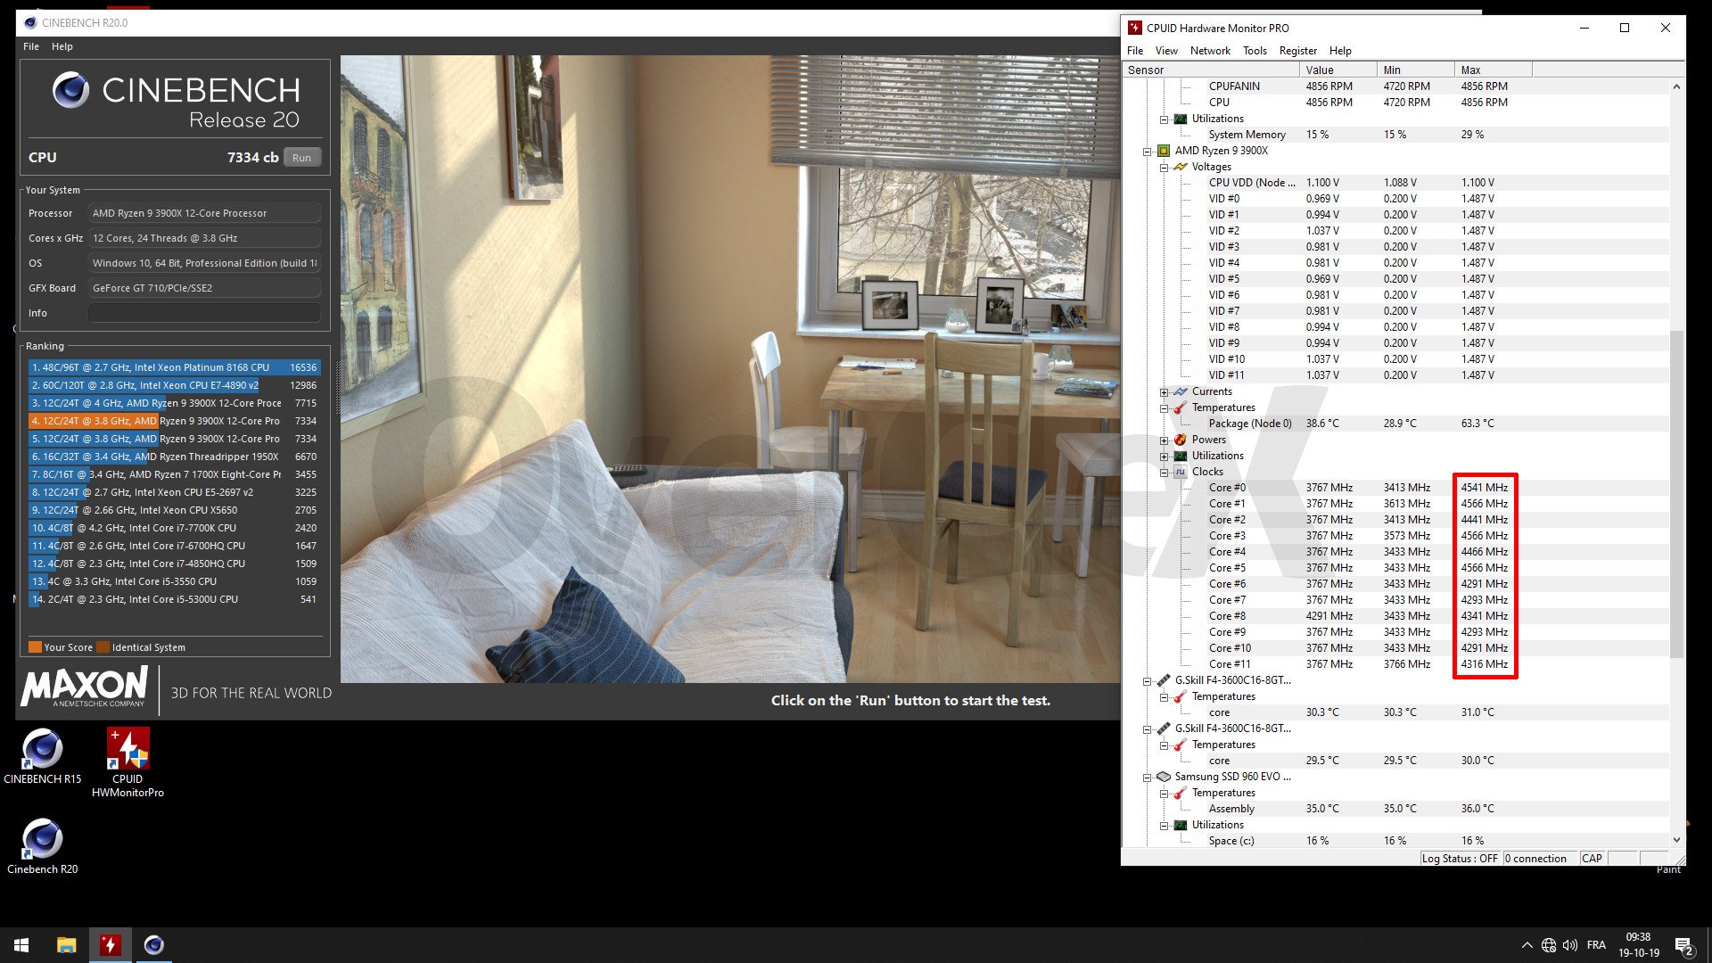Click the Min column header
1712x963 pixels.
click(x=1415, y=70)
